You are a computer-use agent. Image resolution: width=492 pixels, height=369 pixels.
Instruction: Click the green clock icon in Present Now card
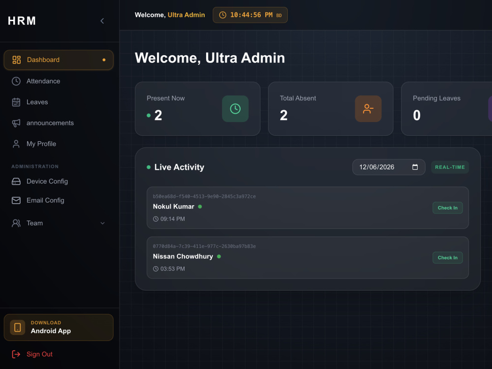[235, 109]
